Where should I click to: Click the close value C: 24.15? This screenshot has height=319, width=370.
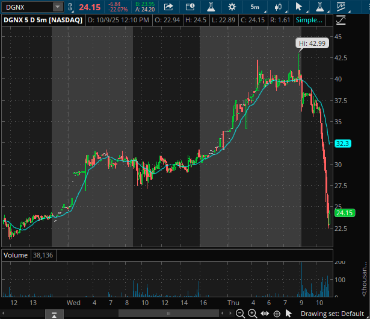(253, 20)
